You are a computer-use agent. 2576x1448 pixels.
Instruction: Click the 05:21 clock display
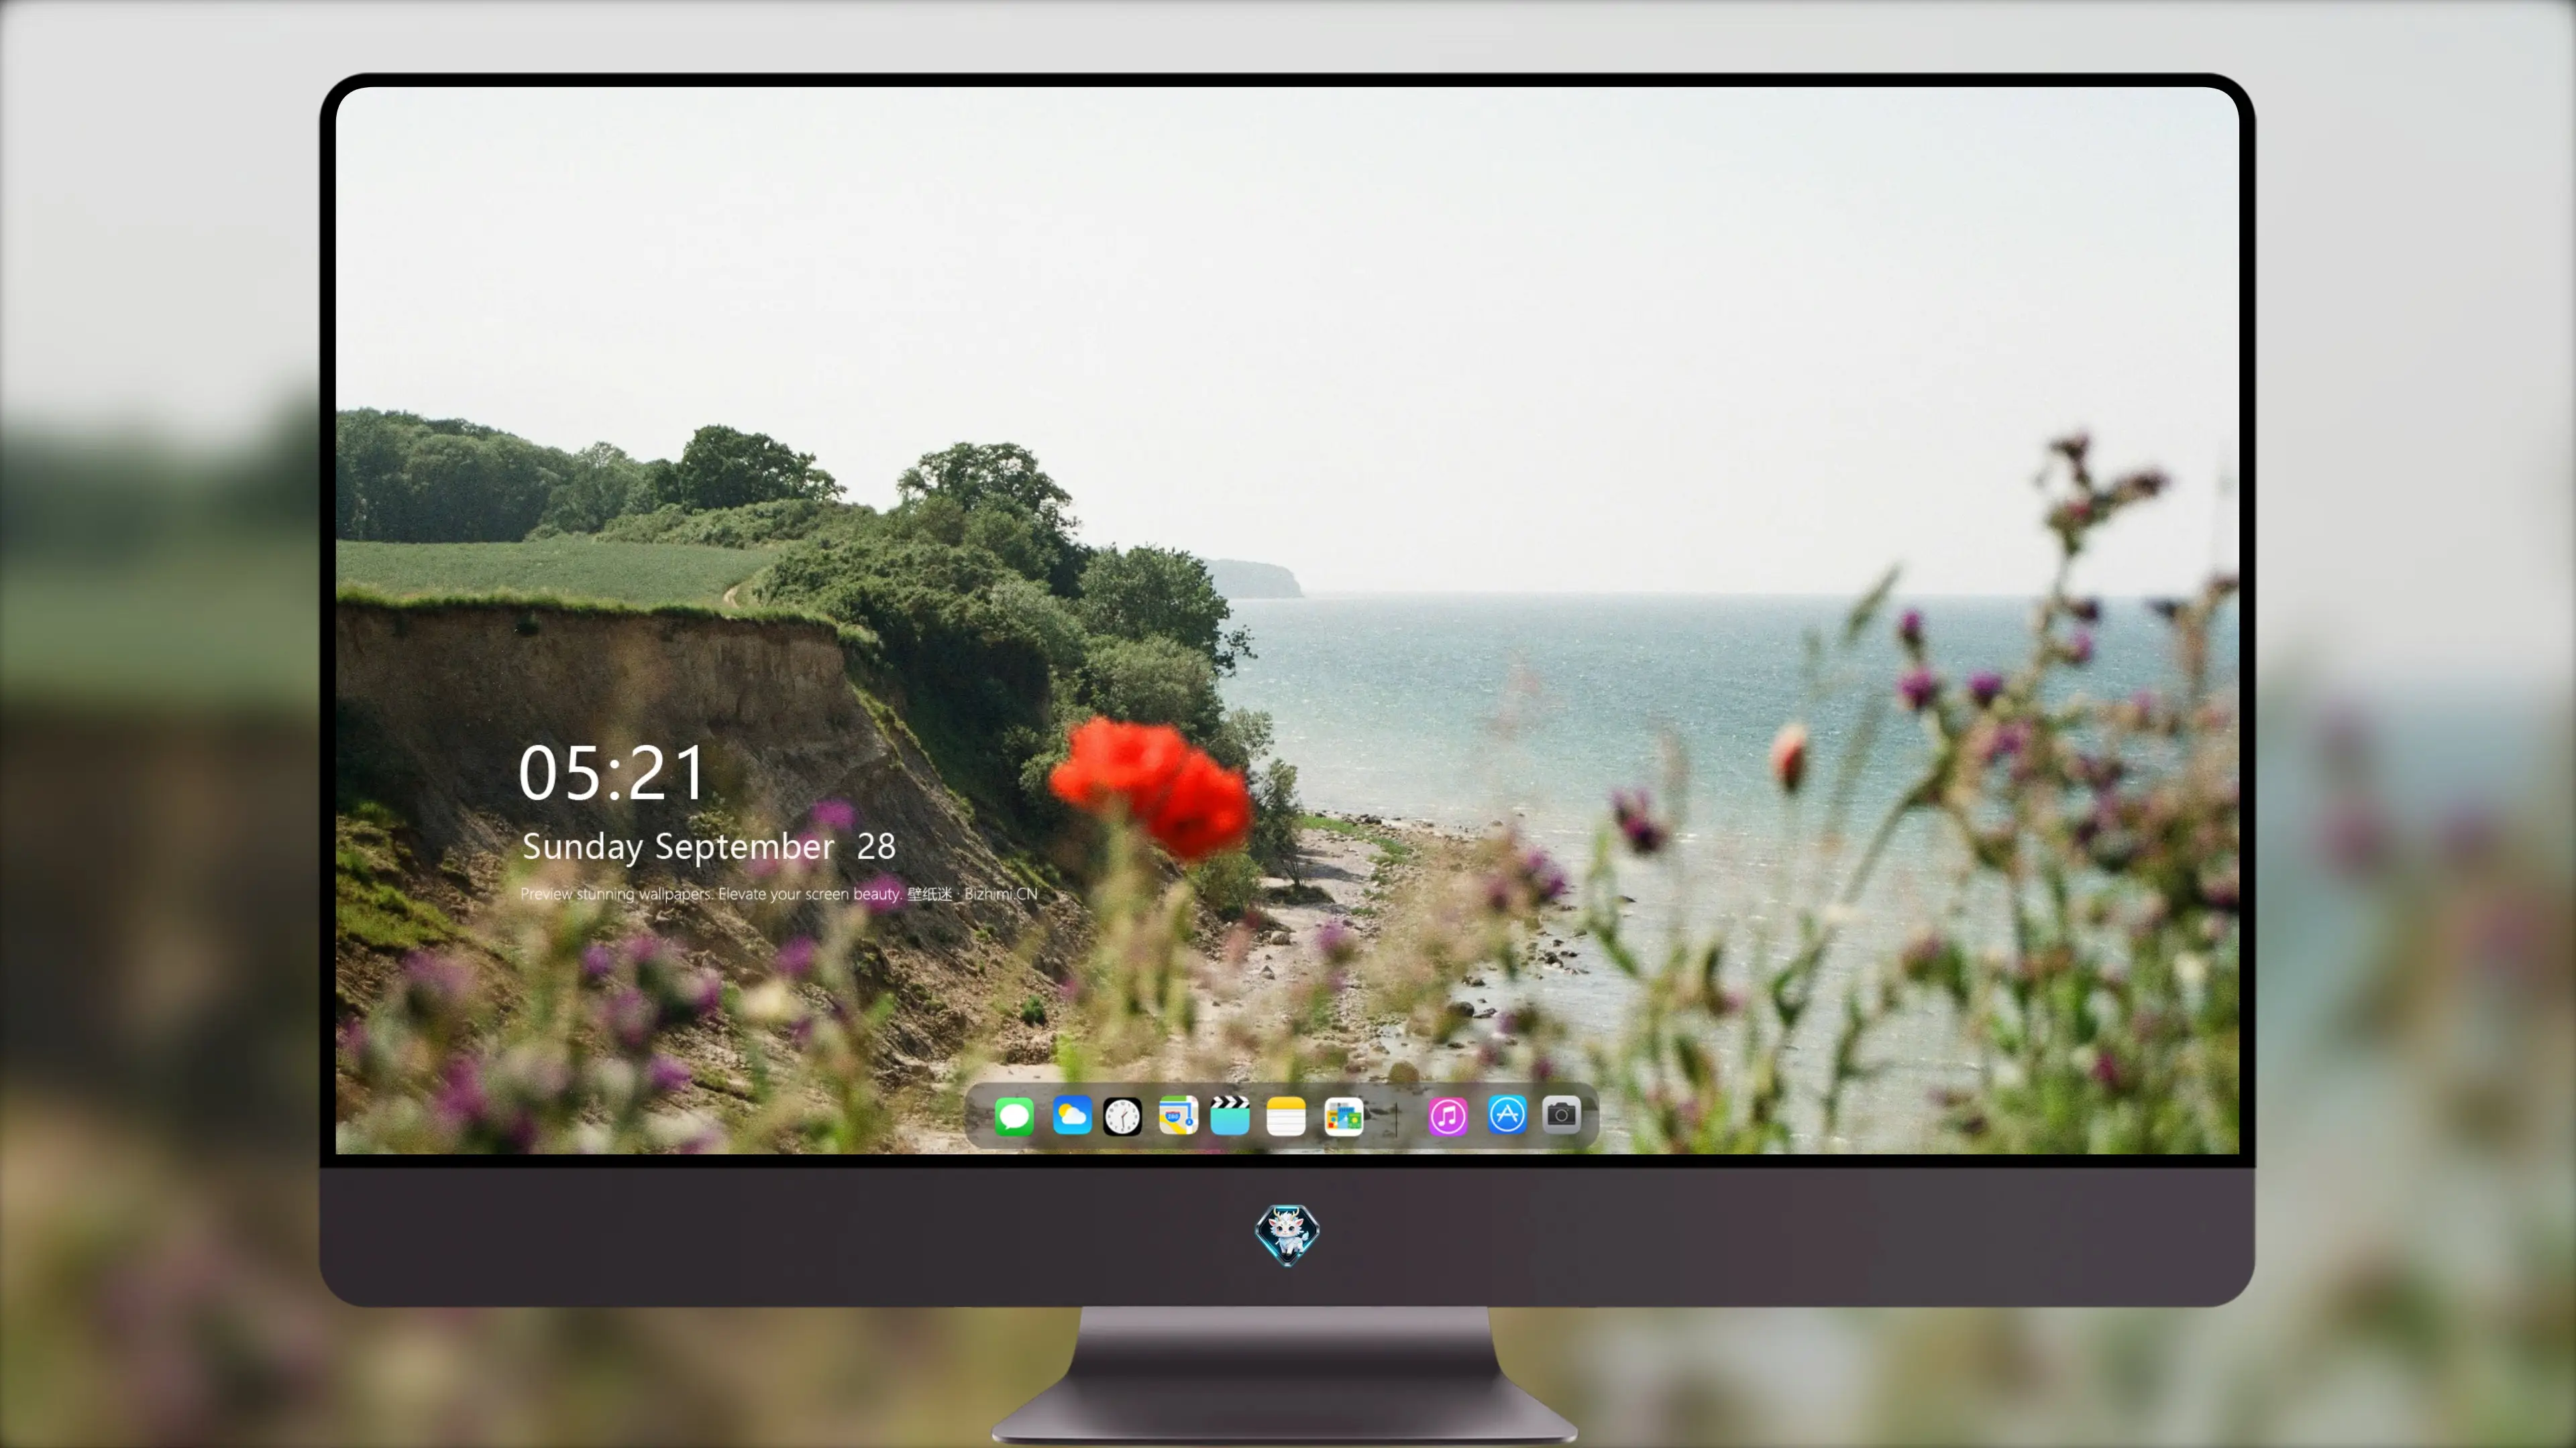612,772
